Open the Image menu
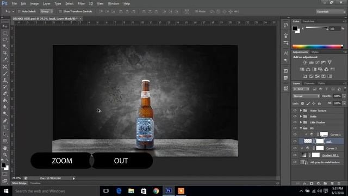The height and width of the screenshot is (196, 348). point(34,4)
